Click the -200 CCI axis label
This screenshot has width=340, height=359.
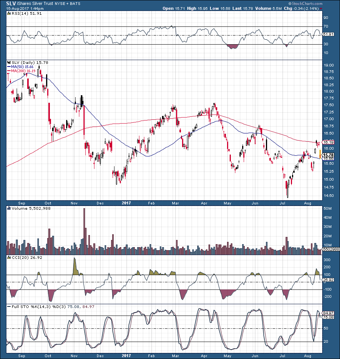(x=327, y=297)
